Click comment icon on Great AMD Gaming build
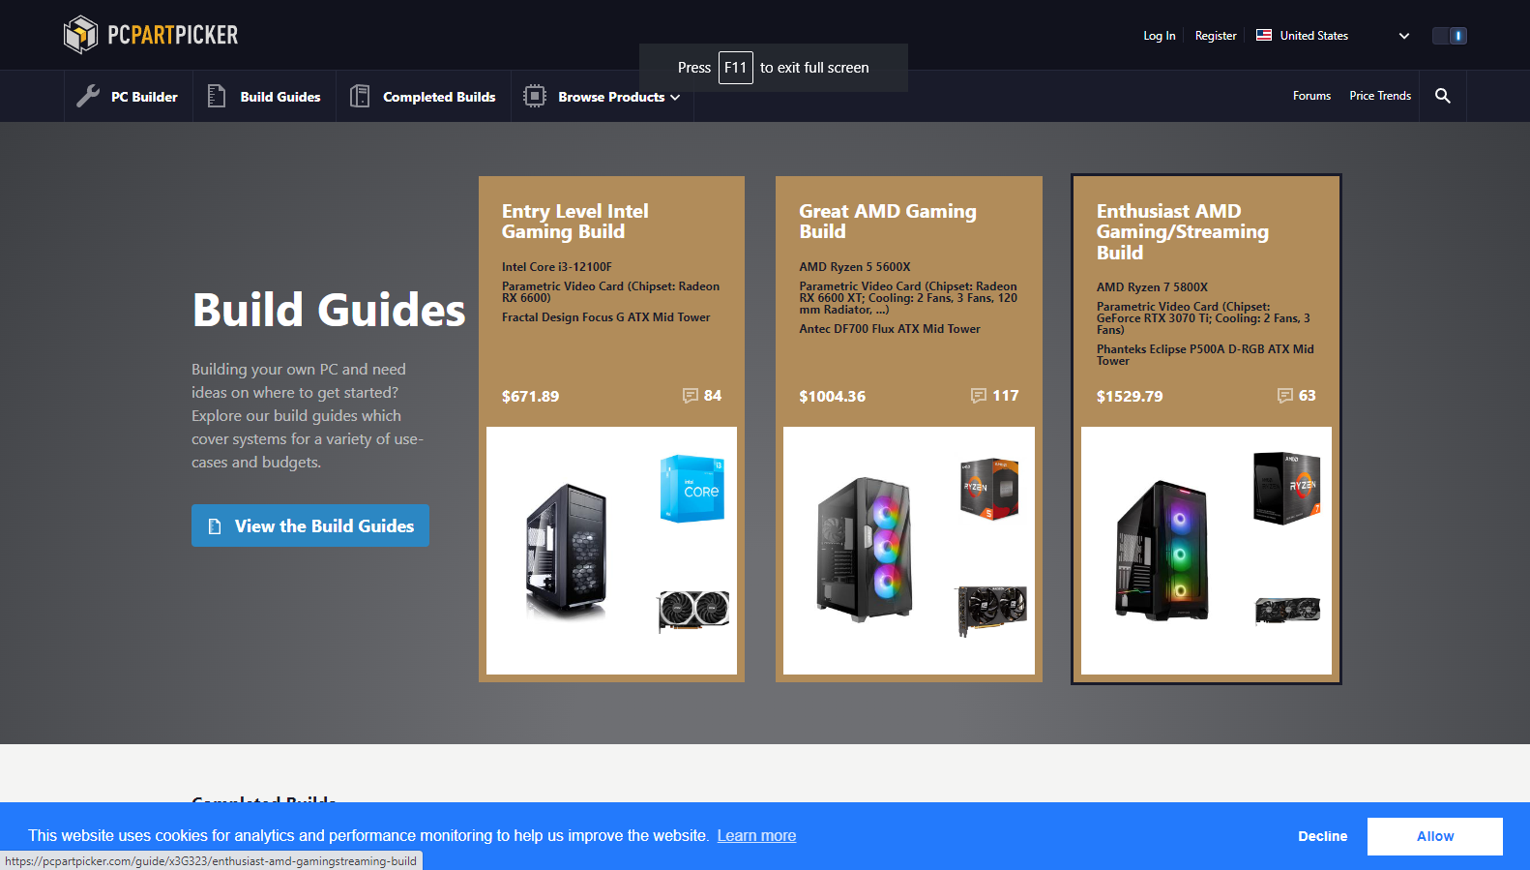Viewport: 1530px width, 870px height. [x=979, y=396]
